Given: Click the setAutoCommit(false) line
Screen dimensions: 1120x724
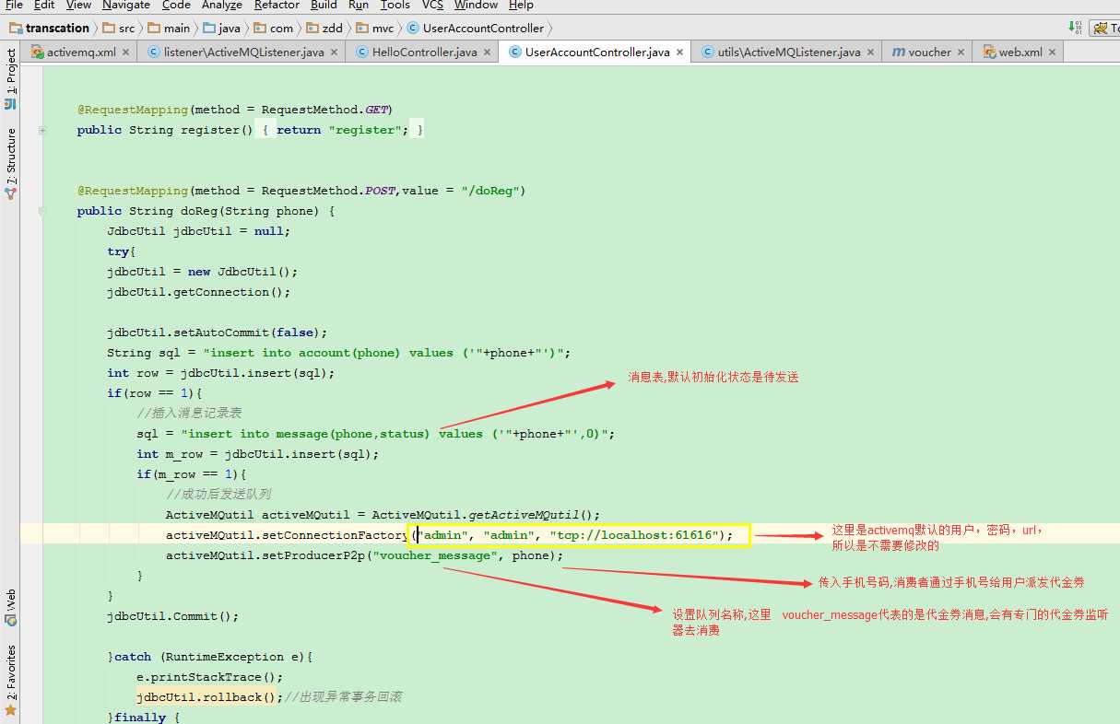Looking at the screenshot, I should [217, 333].
